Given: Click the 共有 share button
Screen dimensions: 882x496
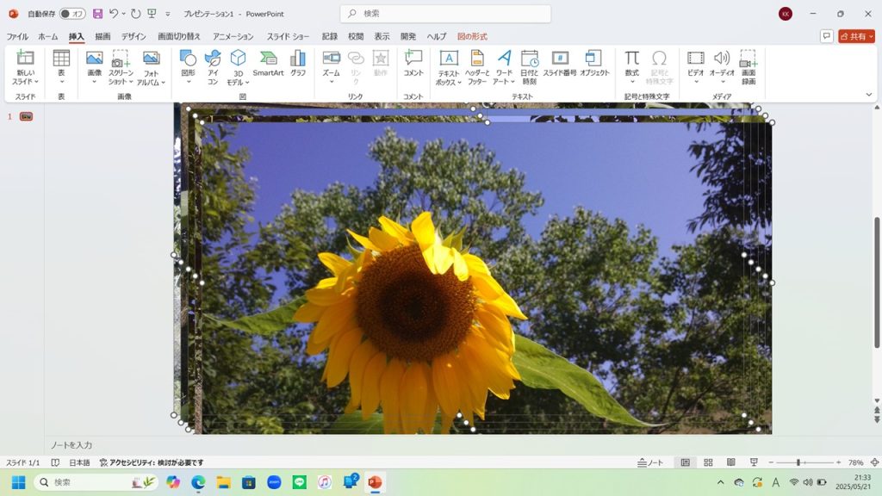Looking at the screenshot, I should point(856,36).
